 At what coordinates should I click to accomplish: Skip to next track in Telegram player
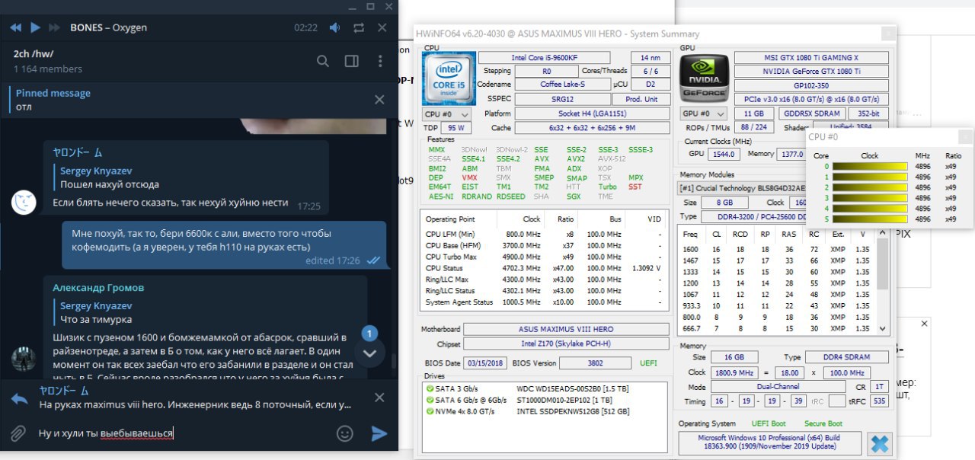(x=55, y=28)
